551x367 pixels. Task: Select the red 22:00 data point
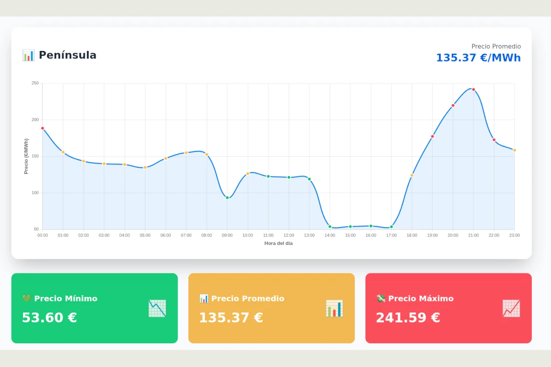tap(494, 140)
